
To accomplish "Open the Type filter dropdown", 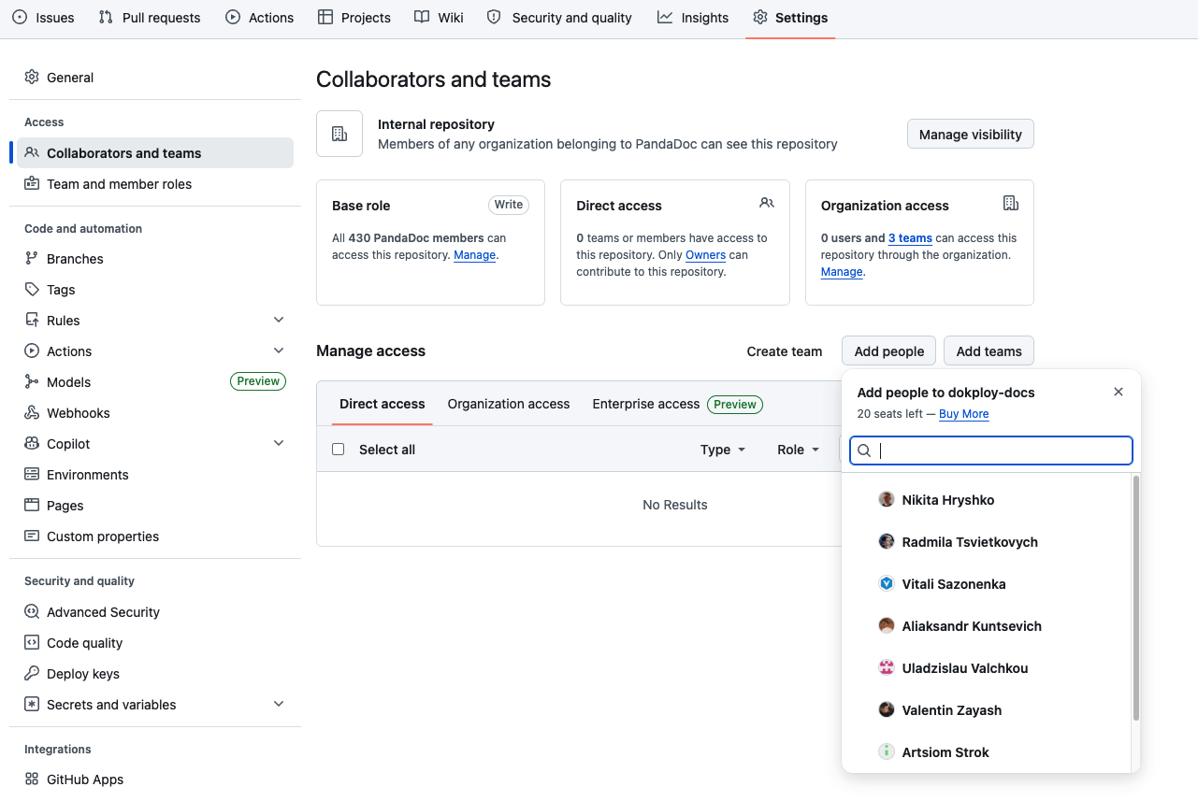I will coord(723,450).
